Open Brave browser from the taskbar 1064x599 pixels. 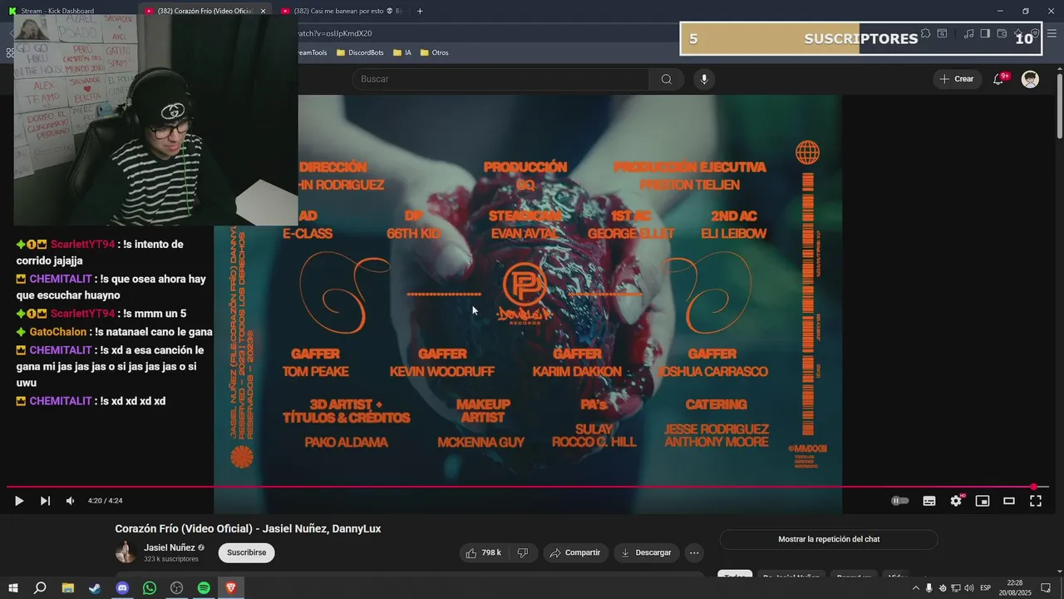231,588
